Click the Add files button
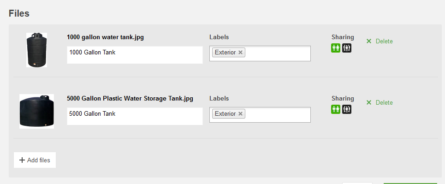445x184 pixels. click(35, 160)
